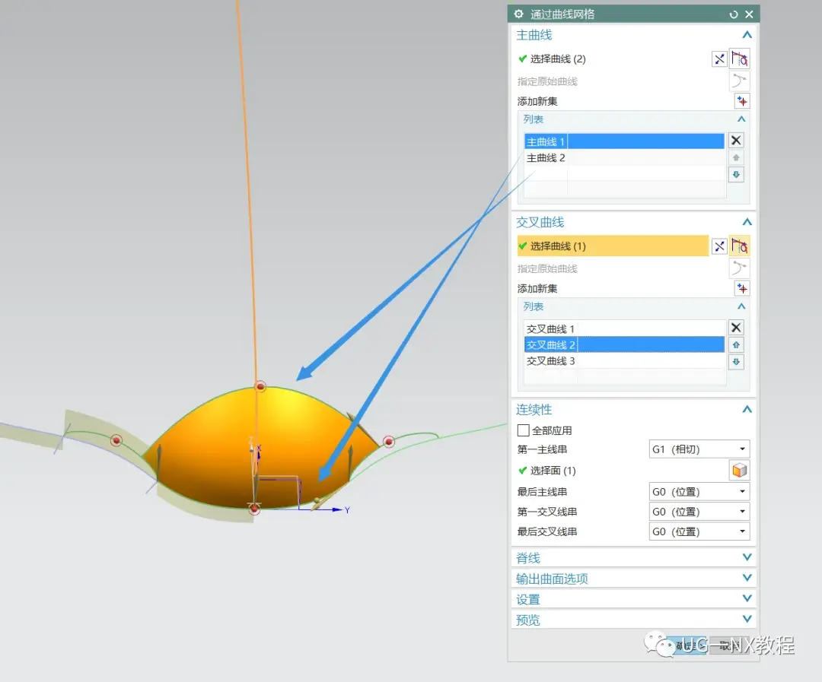Click the curve selection icon in 主曲线
This screenshot has width=822, height=682.
coord(739,59)
